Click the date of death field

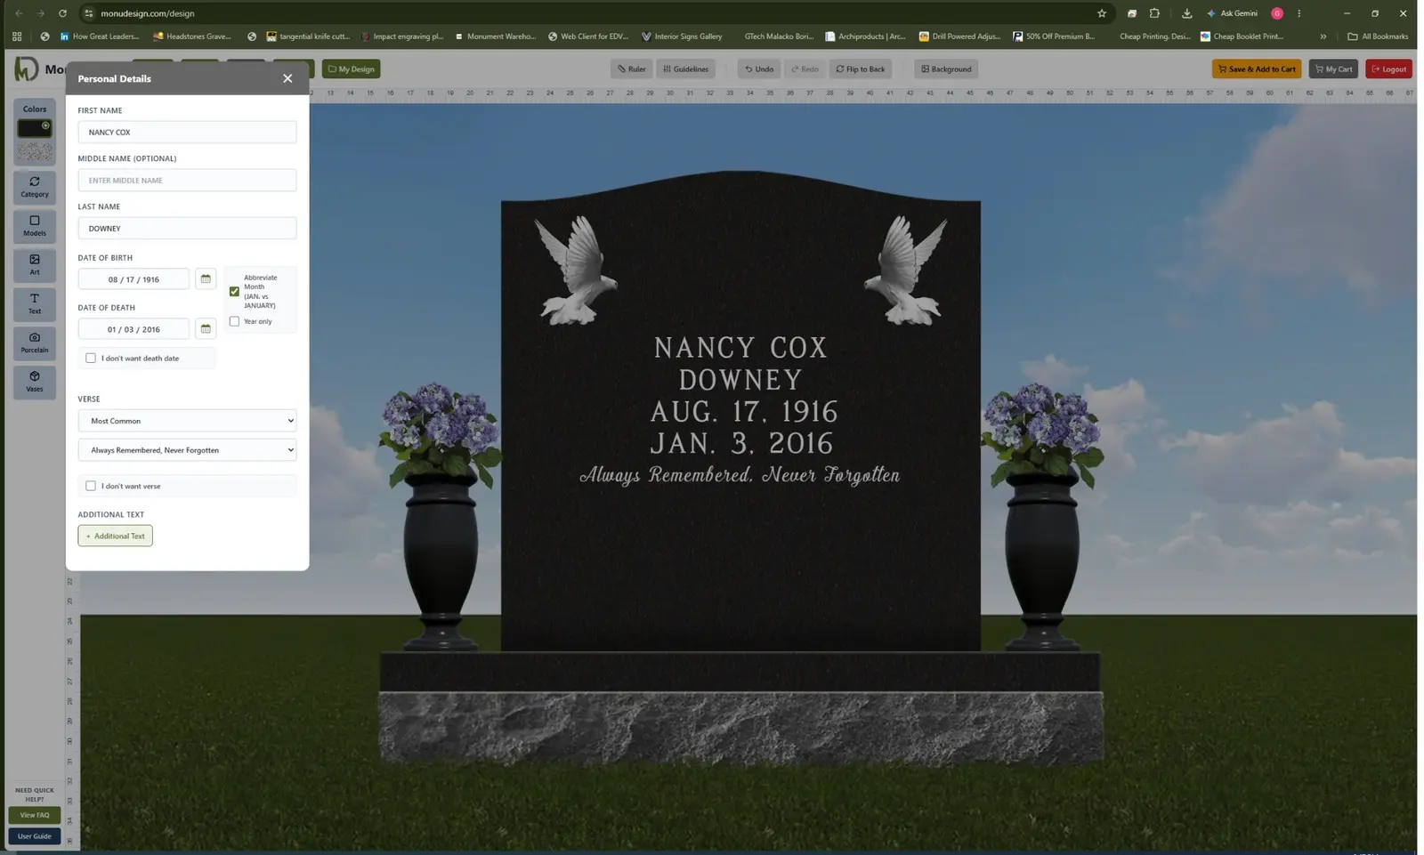(133, 329)
